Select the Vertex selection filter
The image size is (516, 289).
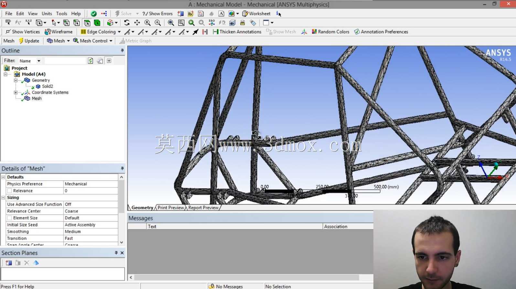(x=66, y=23)
